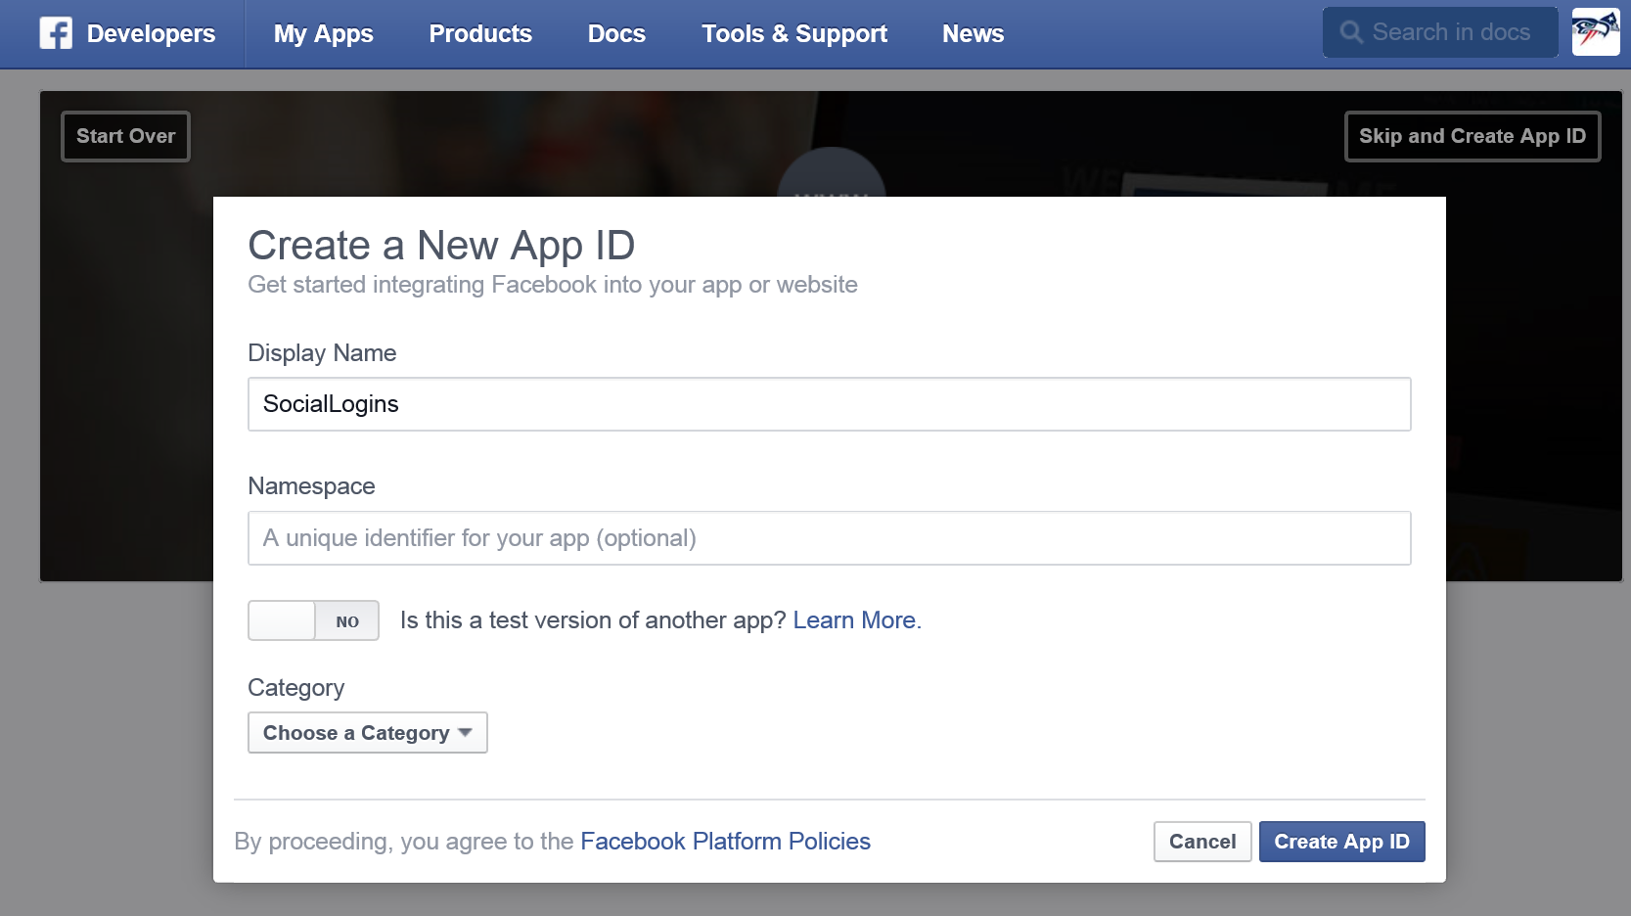Open the Learn More link
Screen dimensions: 1631x916
tap(854, 620)
